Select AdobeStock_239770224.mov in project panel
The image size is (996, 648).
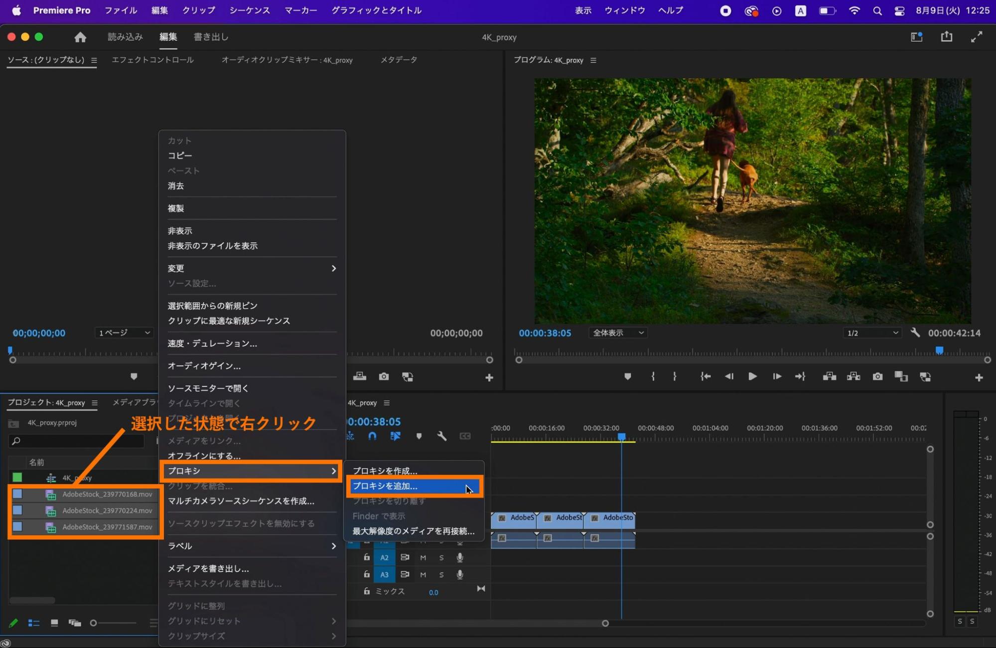[107, 511]
